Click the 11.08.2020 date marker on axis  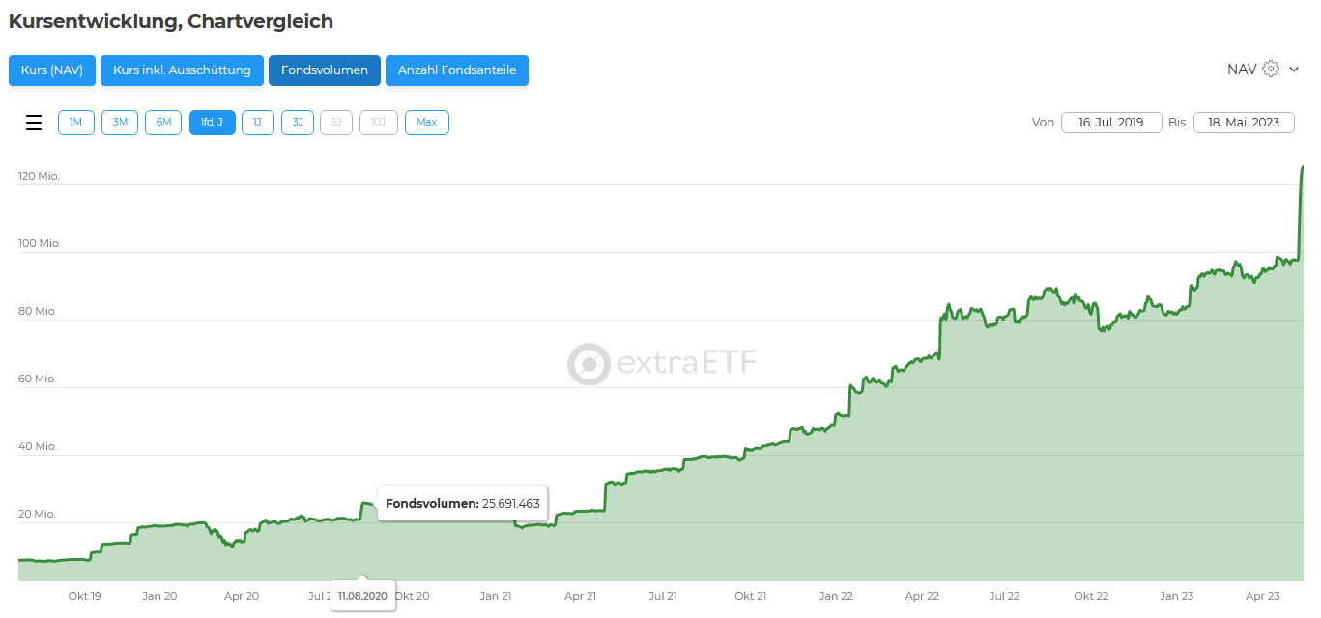[x=362, y=596]
